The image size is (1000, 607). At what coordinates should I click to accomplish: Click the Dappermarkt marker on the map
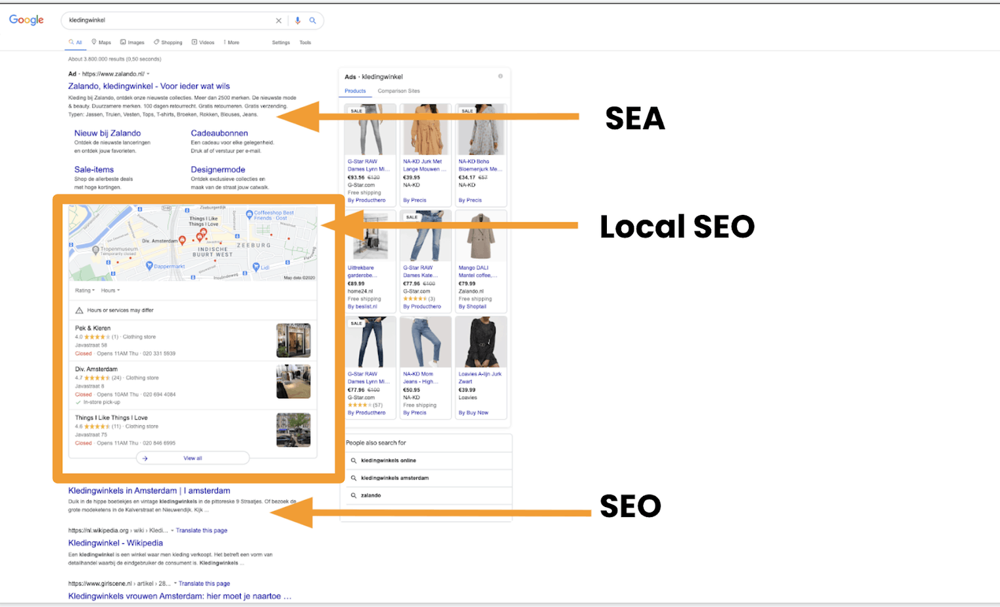point(149,265)
